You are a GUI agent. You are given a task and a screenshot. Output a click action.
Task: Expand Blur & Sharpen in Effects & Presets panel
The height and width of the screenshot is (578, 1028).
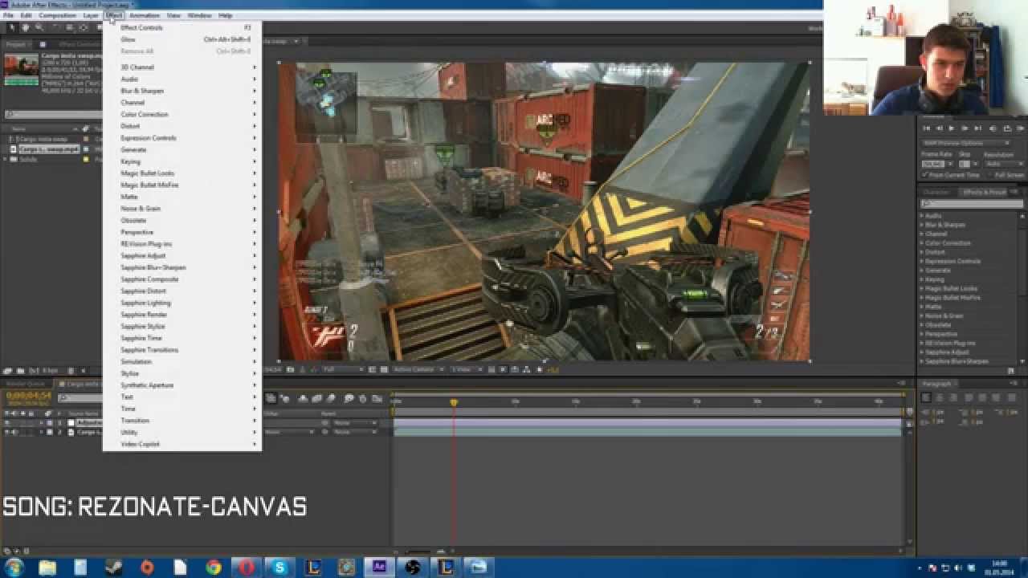[922, 225]
